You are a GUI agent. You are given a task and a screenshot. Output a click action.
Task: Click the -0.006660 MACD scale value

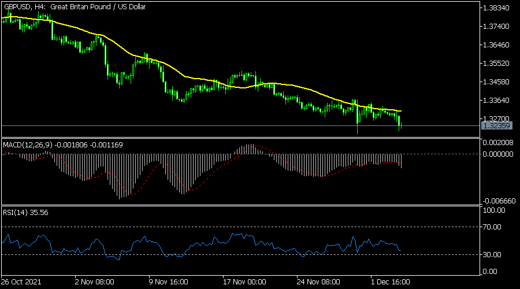499,201
